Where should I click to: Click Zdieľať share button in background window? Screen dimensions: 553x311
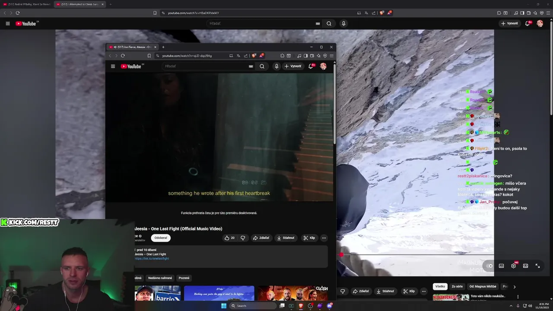361,291
